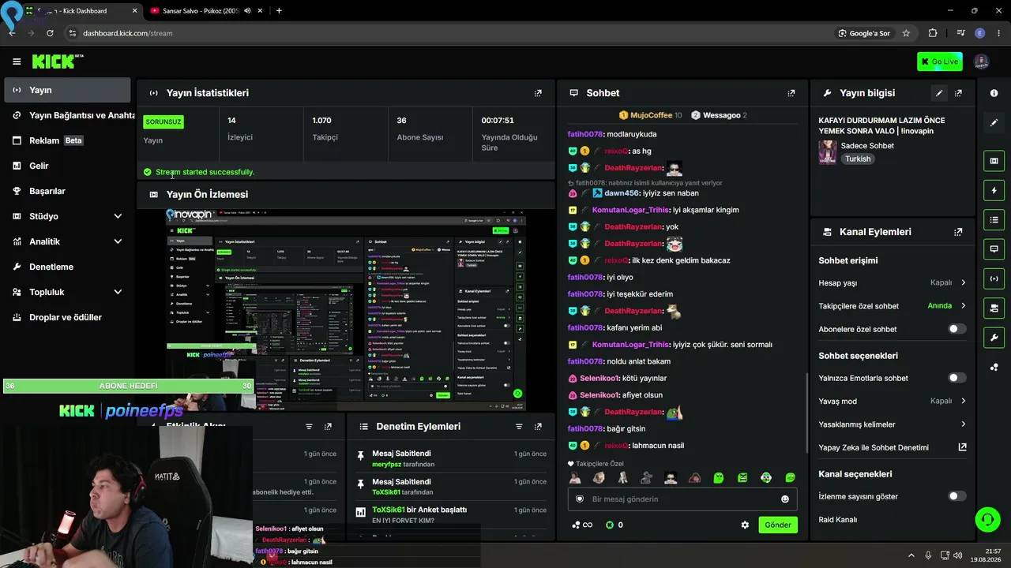1011x568 pixels.
Task: Click the Yayın Ön İzlemesi stream preview
Action: 346,310
